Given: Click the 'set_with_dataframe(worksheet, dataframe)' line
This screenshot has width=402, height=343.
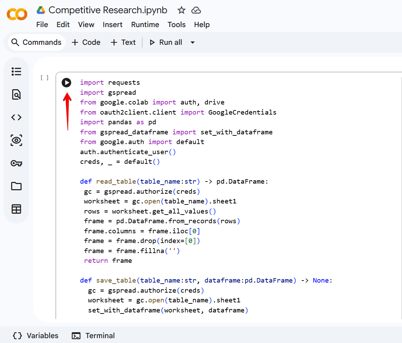Looking at the screenshot, I should pyautogui.click(x=168, y=310).
